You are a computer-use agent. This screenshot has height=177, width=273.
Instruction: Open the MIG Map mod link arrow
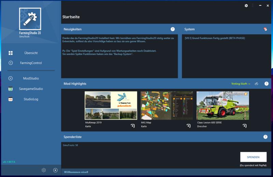pyautogui.click(x=188, y=126)
